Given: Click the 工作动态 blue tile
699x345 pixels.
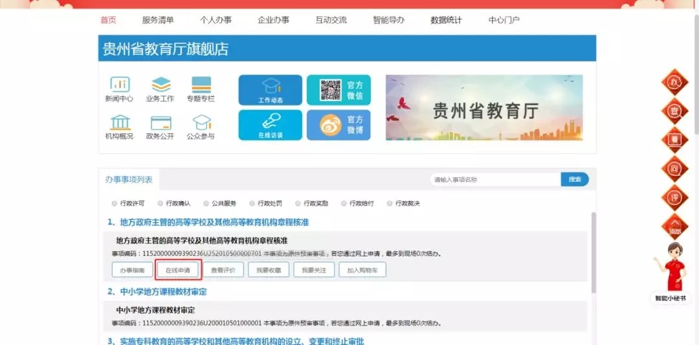Looking at the screenshot, I should click(x=270, y=90).
